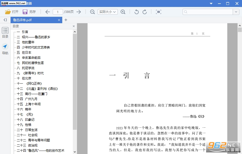
Task: Close the 目录 panel
Action: pos(74,26)
